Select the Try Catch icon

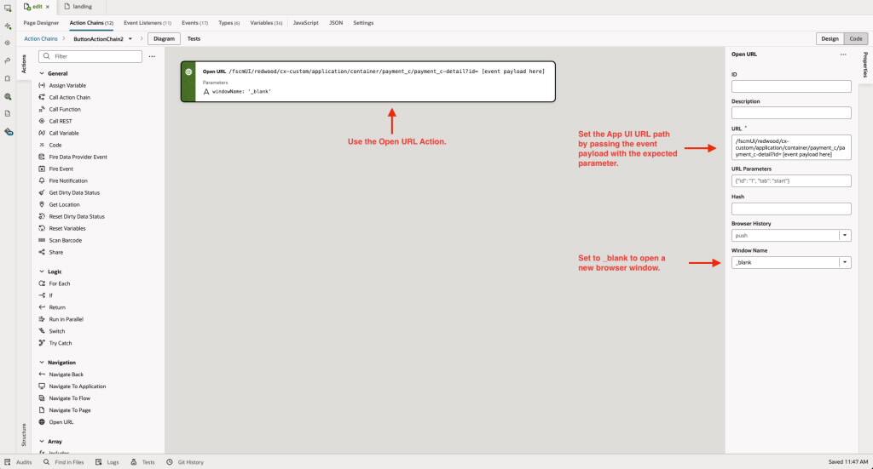[42, 343]
